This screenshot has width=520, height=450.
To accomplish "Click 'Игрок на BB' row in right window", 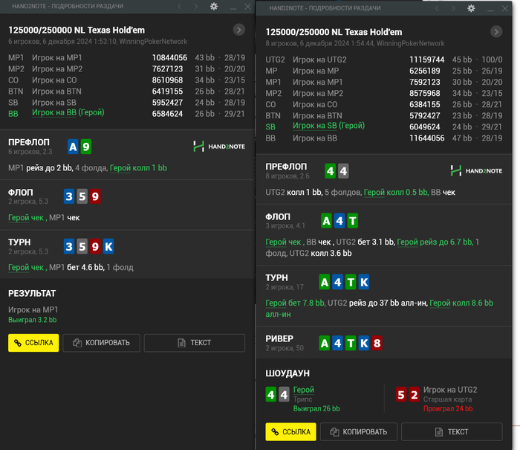I will tap(384, 138).
